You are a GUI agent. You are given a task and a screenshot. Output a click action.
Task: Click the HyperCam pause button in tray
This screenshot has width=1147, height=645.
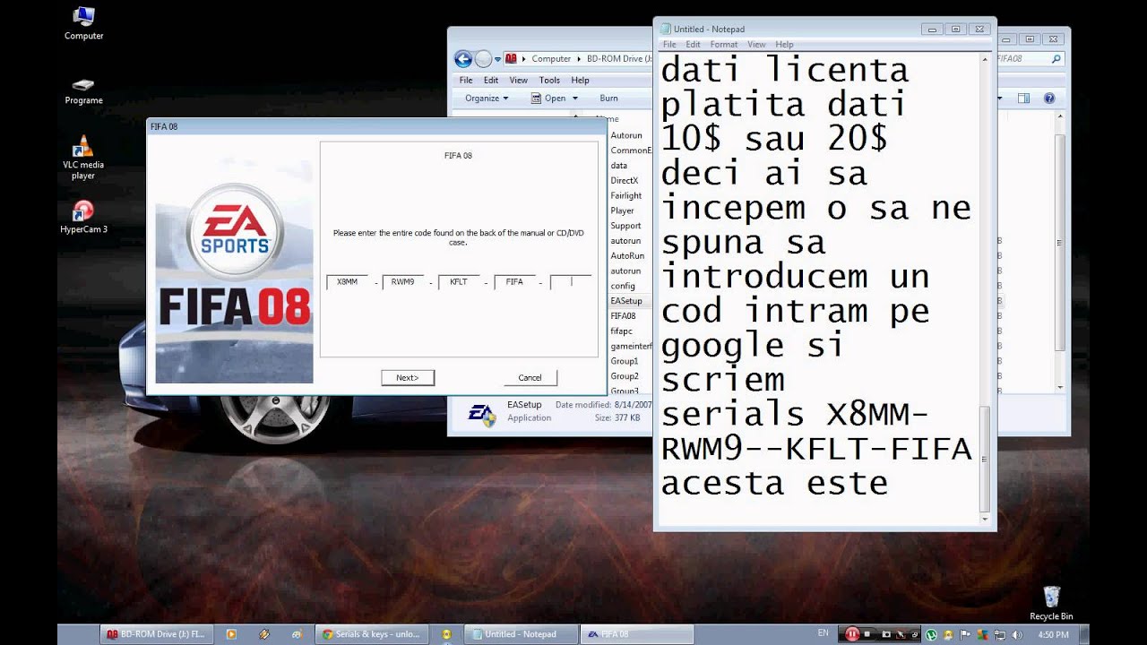coord(851,634)
